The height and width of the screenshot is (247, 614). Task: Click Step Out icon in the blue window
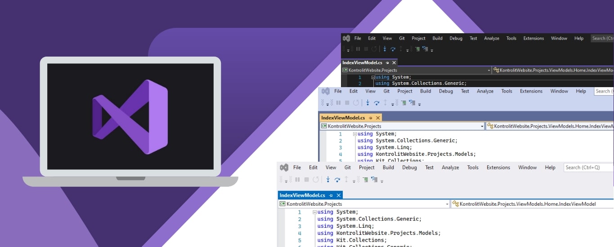(x=385, y=102)
